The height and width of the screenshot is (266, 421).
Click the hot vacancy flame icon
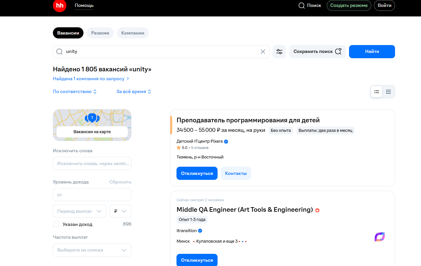[317, 210]
